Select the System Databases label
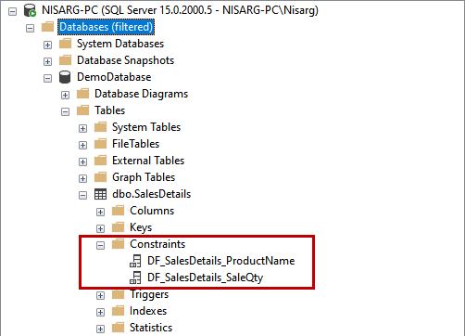This screenshot has width=465, height=336. pyautogui.click(x=120, y=44)
